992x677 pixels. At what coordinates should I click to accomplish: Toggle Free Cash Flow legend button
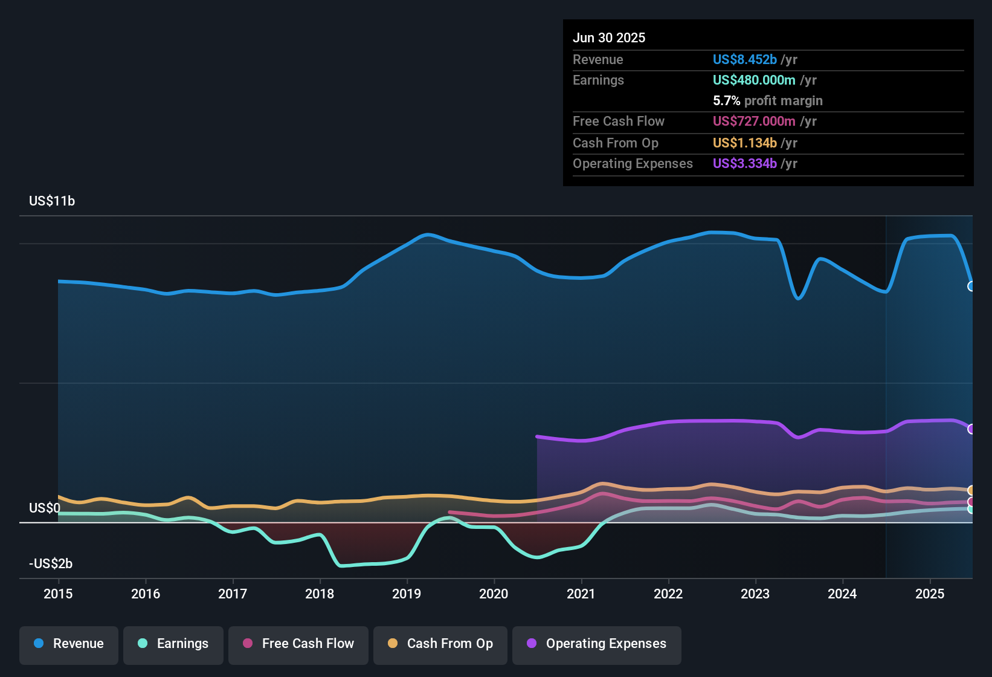click(x=298, y=644)
